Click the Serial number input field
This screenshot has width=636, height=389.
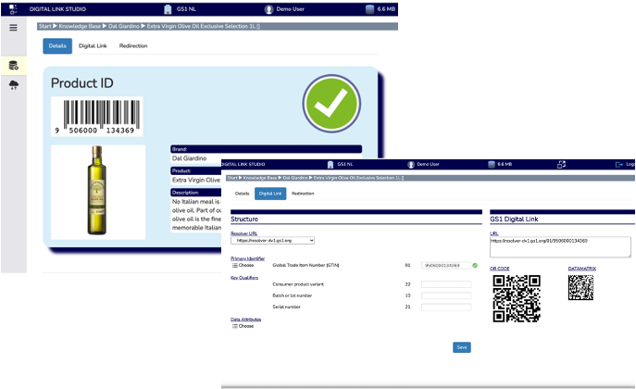coord(446,307)
